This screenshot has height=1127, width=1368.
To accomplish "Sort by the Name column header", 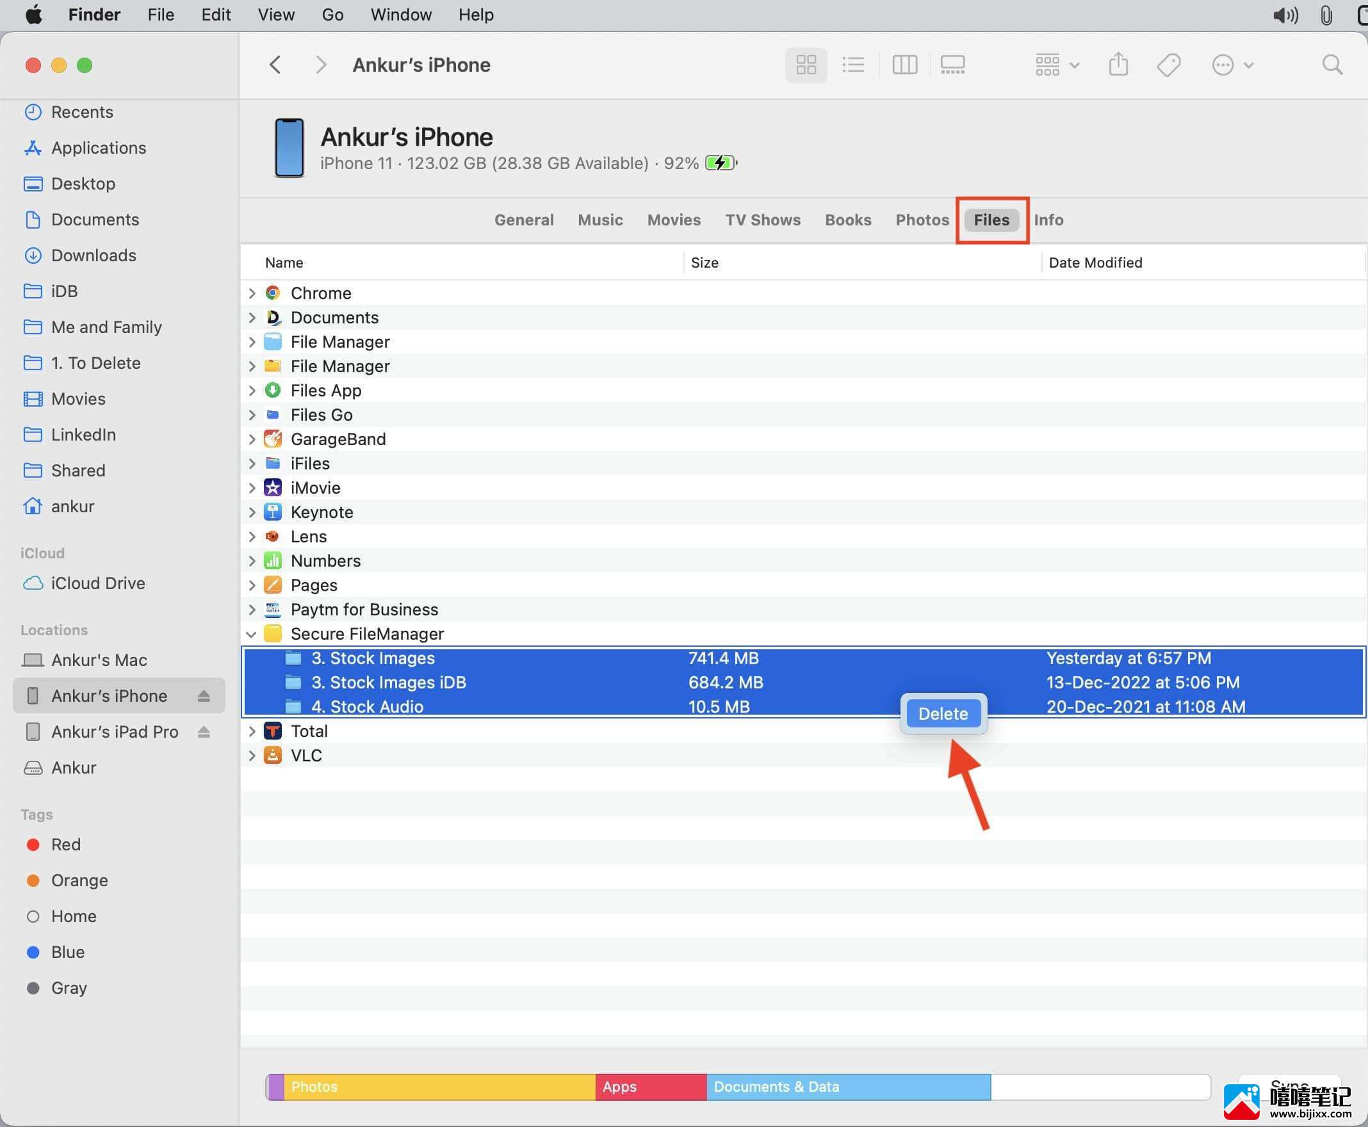I will click(284, 263).
